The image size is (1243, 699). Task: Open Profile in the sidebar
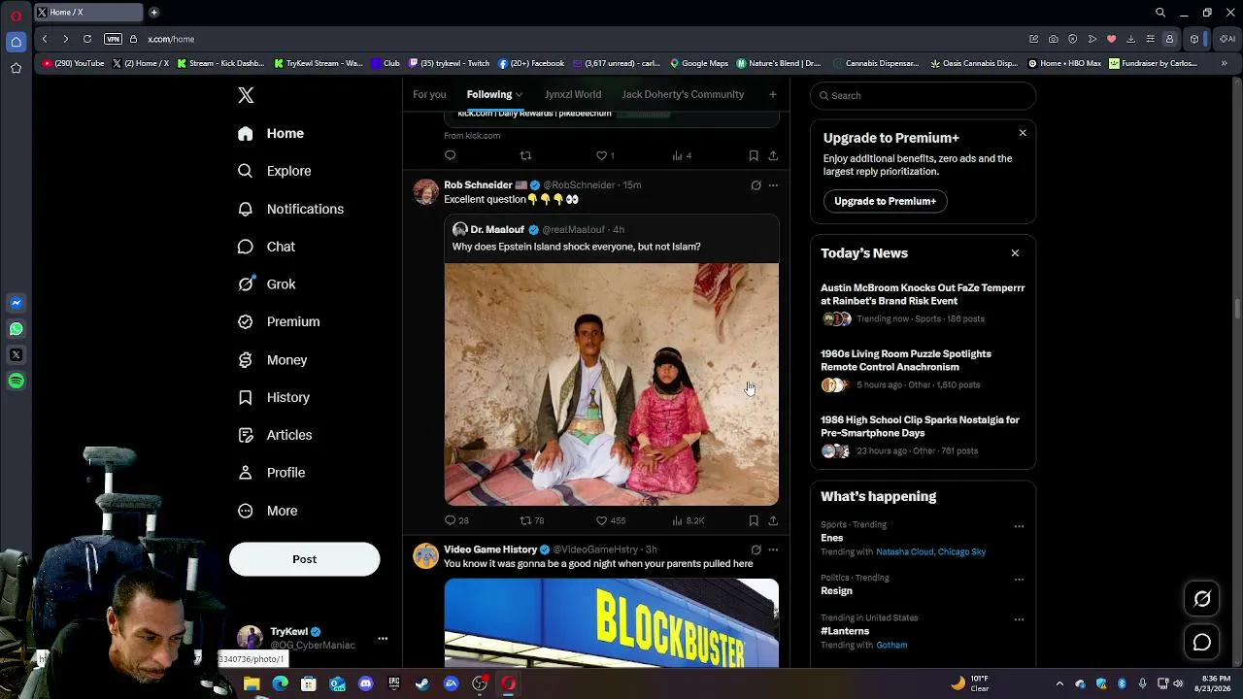[x=272, y=473]
